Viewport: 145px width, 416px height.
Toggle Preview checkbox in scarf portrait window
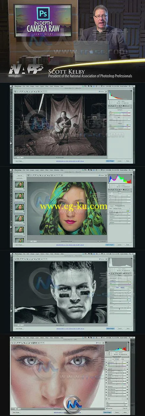pyautogui.click(x=99, y=175)
